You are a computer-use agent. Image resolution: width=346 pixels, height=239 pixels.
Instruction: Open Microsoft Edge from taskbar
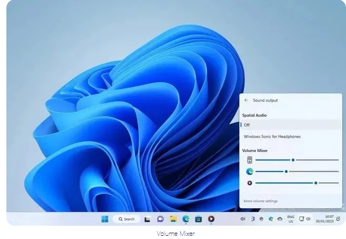click(186, 219)
